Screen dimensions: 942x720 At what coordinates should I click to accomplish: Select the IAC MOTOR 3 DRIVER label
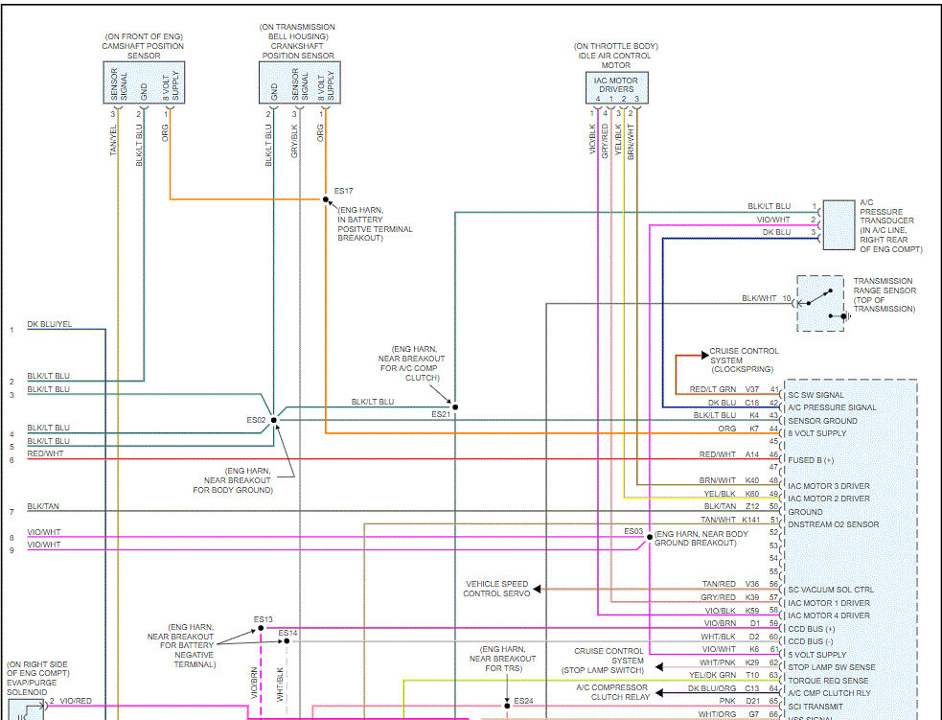click(x=829, y=486)
